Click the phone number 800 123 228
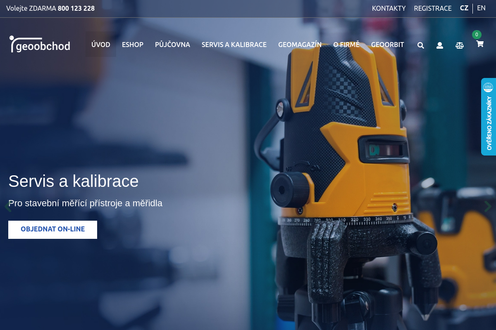This screenshot has height=330, width=496. tap(76, 8)
